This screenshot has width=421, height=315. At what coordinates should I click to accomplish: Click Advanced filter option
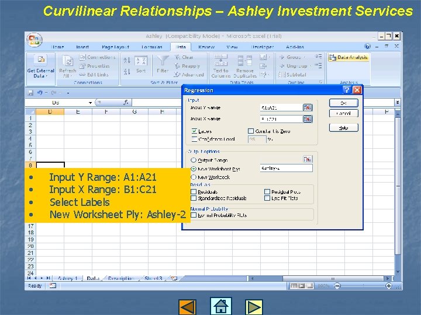click(x=189, y=75)
